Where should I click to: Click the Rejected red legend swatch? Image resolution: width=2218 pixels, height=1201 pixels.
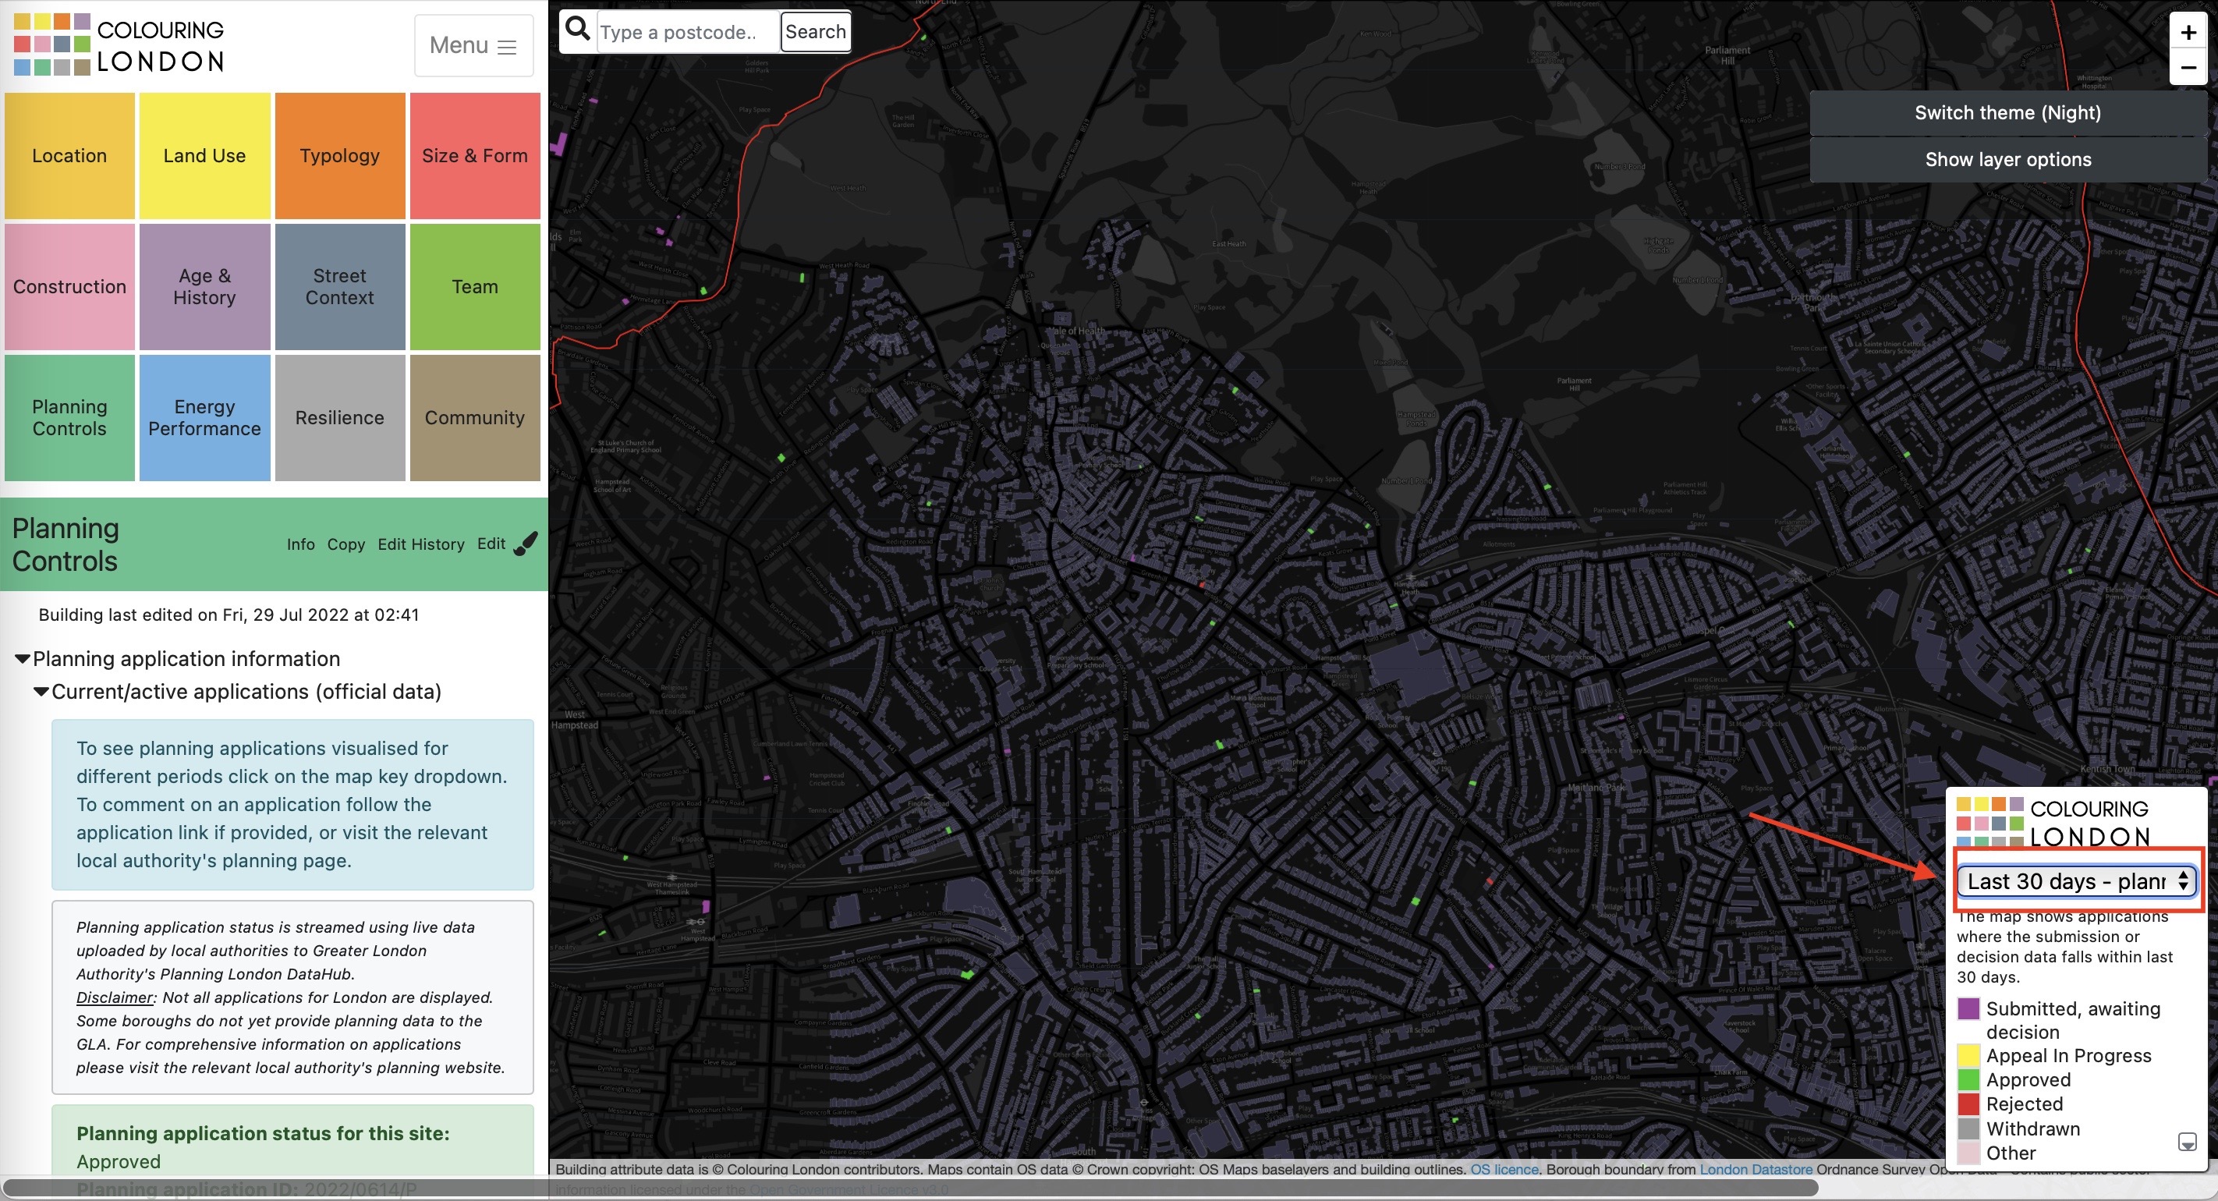(1968, 1104)
